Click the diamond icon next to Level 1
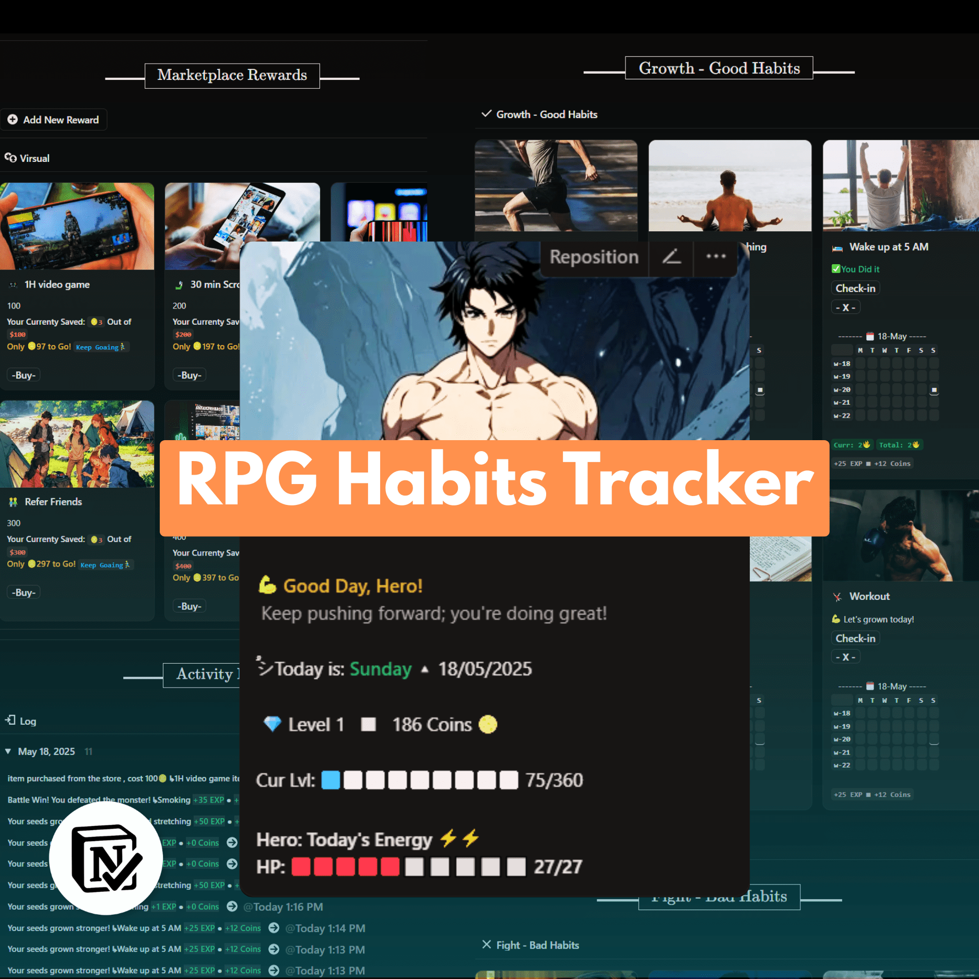Screen dimensions: 979x979 pos(272,724)
